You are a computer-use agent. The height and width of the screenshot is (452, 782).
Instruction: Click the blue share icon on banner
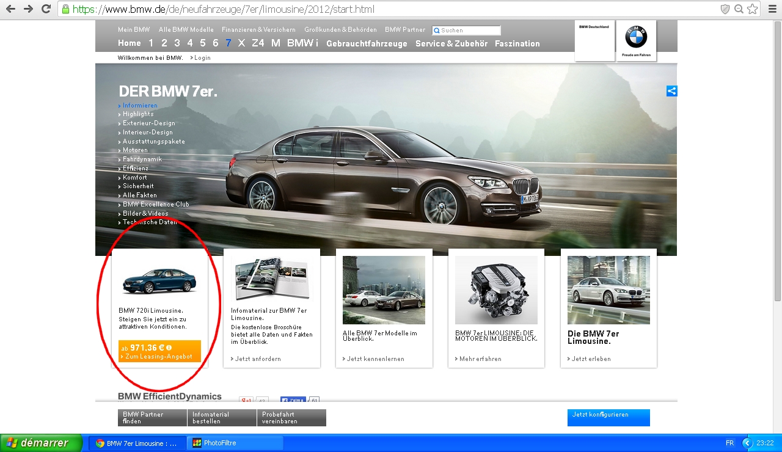pyautogui.click(x=671, y=91)
